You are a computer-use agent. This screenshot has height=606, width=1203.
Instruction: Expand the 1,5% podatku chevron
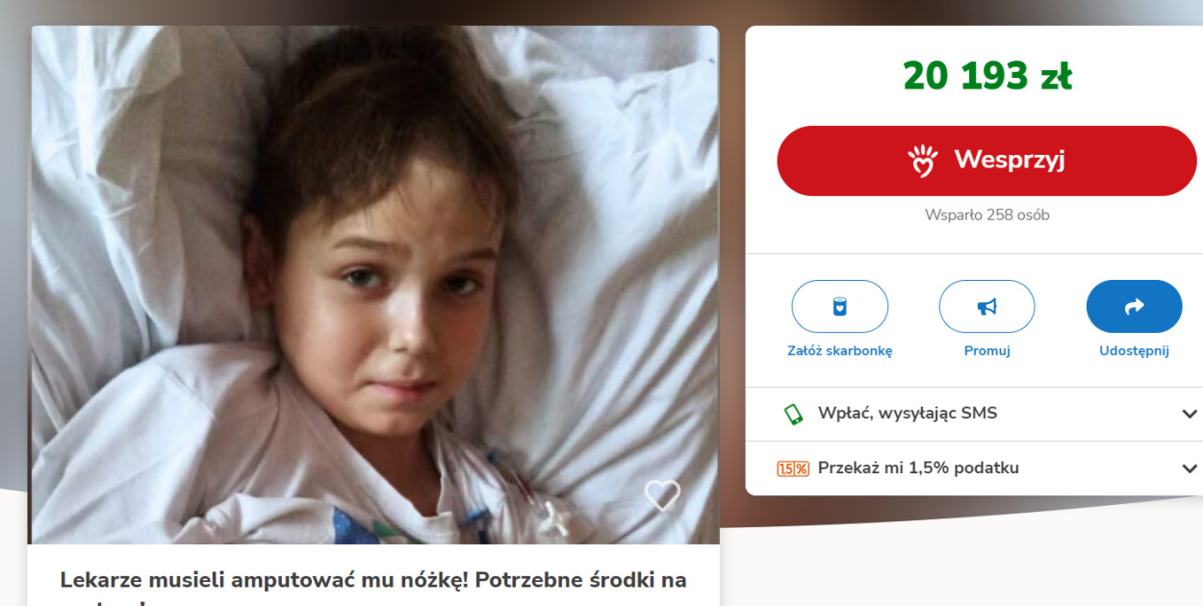pyautogui.click(x=1190, y=468)
